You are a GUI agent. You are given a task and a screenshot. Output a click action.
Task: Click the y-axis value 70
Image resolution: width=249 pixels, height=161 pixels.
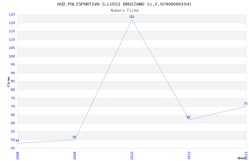point(13,107)
